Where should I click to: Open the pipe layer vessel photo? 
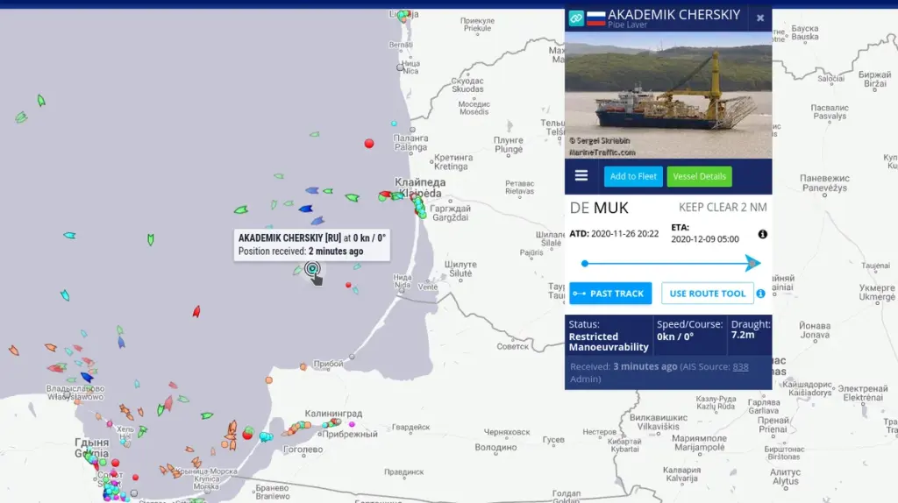(x=668, y=95)
